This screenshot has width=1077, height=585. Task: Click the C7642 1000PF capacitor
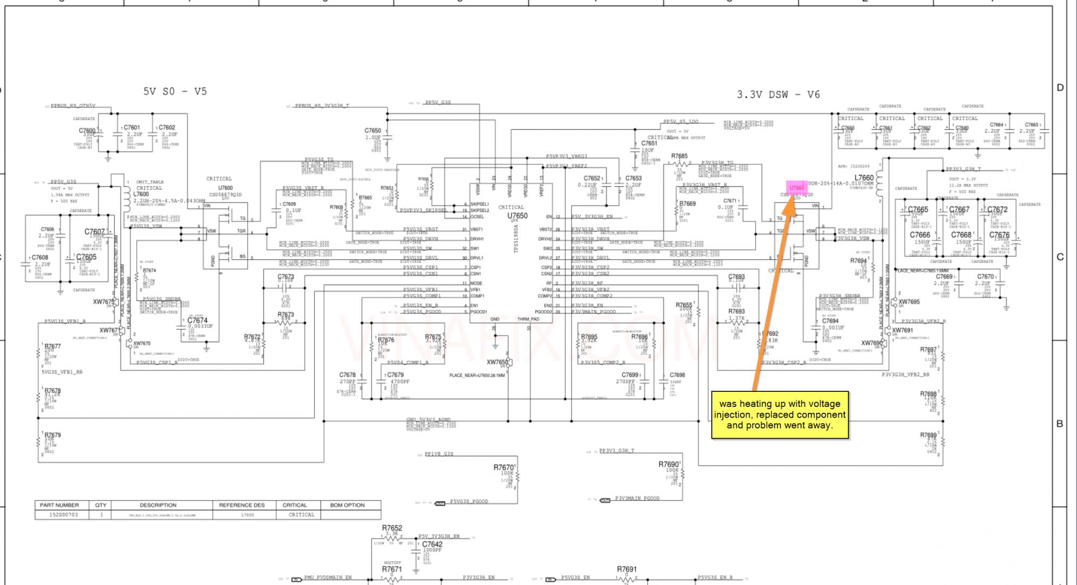(417, 552)
